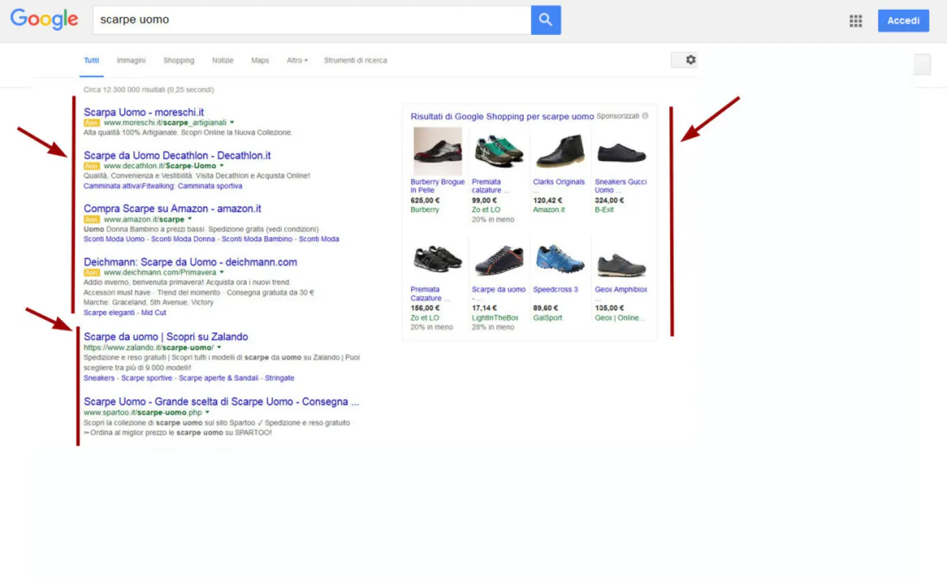Click the Premiata calzature 99,00 € thumbnail
This screenshot has width=947, height=578.
499,151
